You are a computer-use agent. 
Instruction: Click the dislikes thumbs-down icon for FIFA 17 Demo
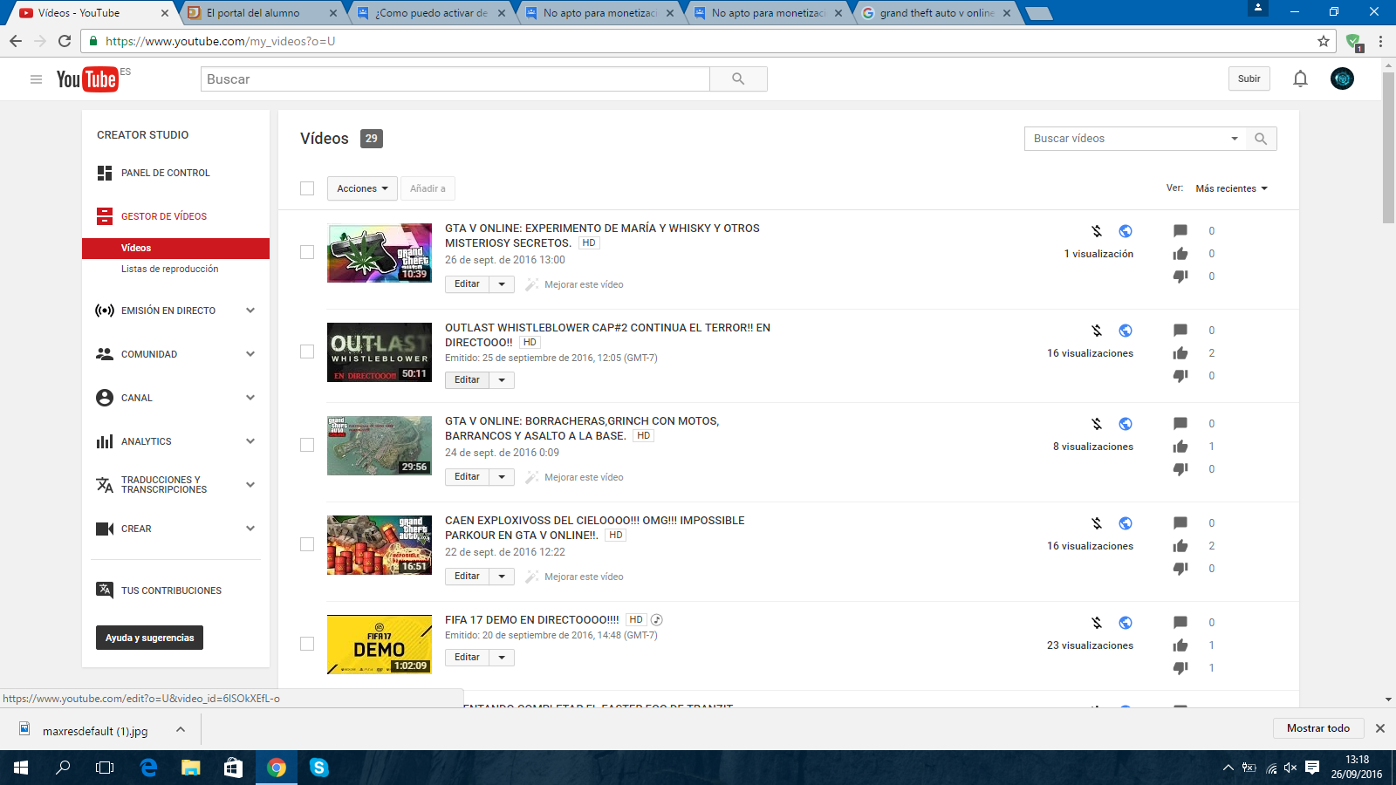tap(1180, 668)
